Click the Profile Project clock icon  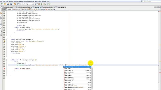click(49, 4)
